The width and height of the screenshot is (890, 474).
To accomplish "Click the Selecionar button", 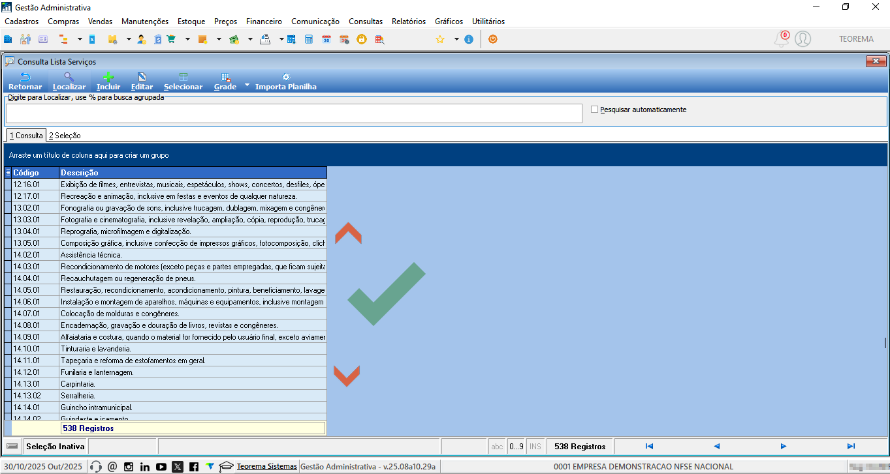I will [x=183, y=81].
